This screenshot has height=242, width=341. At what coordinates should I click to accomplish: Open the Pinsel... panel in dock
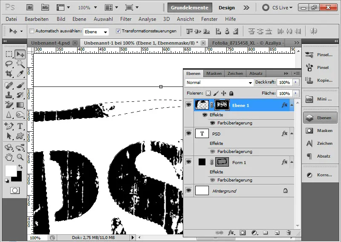pyautogui.click(x=320, y=55)
